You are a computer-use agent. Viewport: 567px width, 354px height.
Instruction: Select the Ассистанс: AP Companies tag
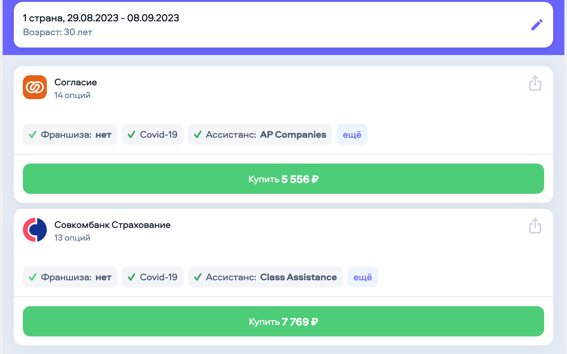(260, 134)
